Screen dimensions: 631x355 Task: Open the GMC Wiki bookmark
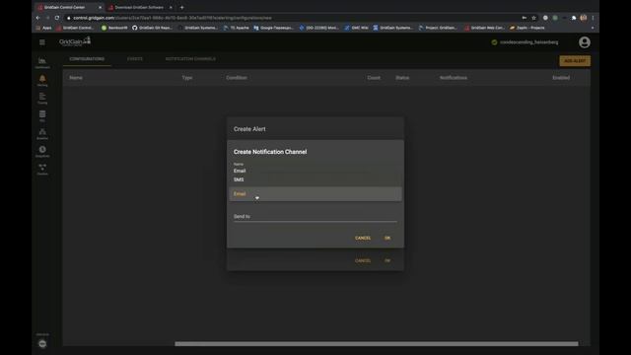(x=357, y=28)
